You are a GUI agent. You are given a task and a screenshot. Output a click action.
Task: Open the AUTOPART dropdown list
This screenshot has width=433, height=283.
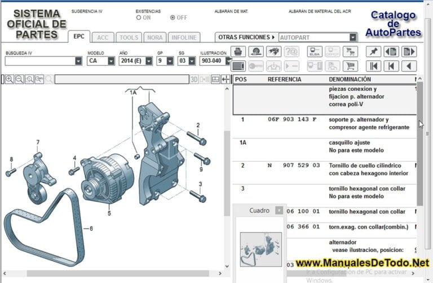tap(353, 37)
